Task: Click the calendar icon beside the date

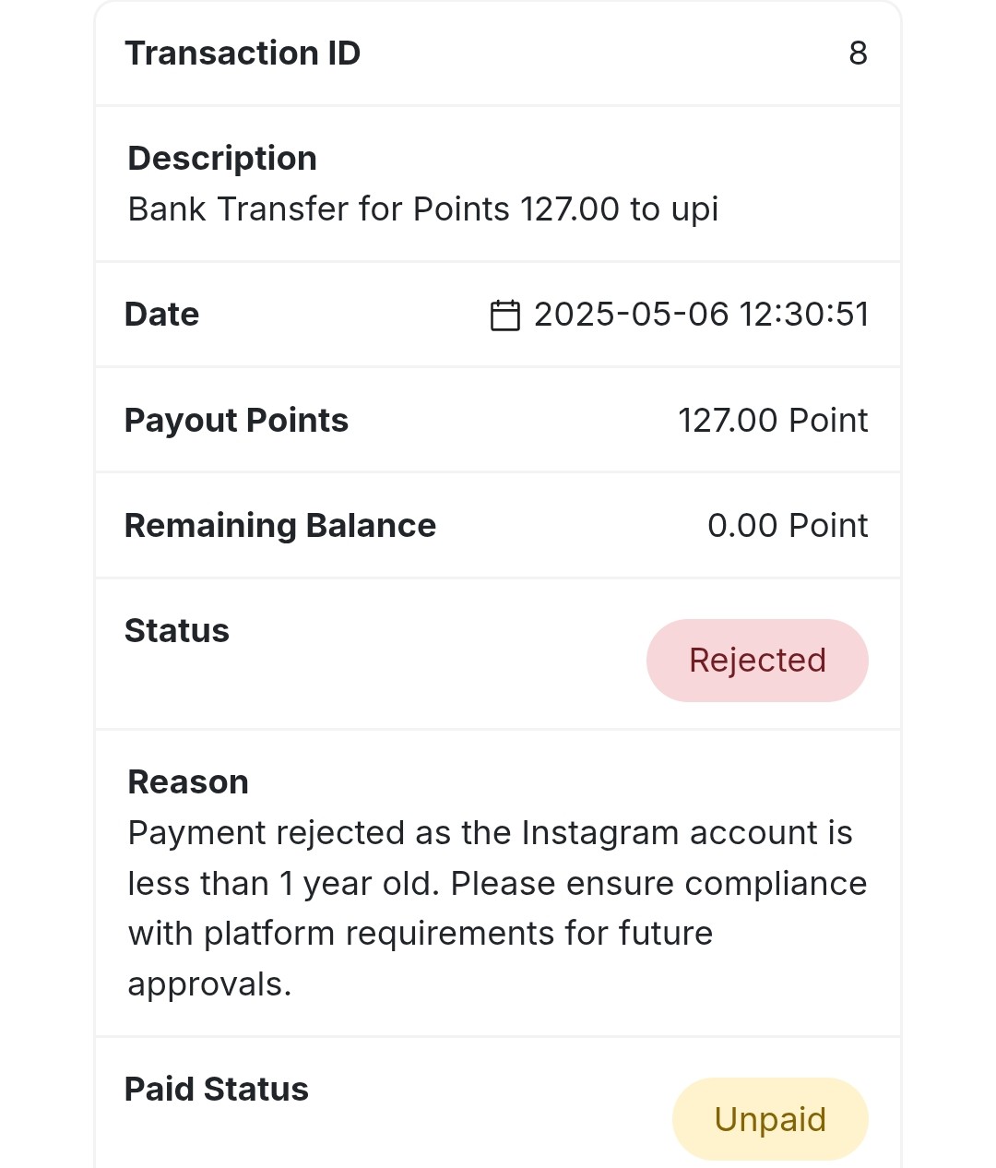Action: [504, 315]
